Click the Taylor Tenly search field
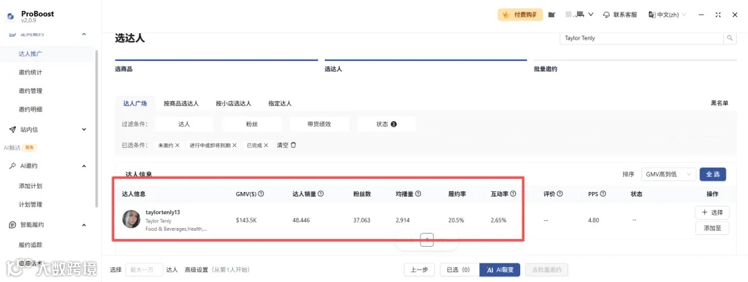748x282 pixels. (x=642, y=37)
